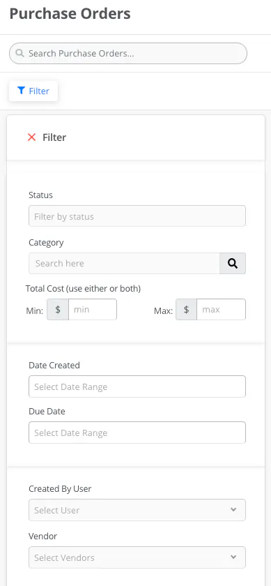The width and height of the screenshot is (271, 586).
Task: Click the min total cost input
Action: 93,310
